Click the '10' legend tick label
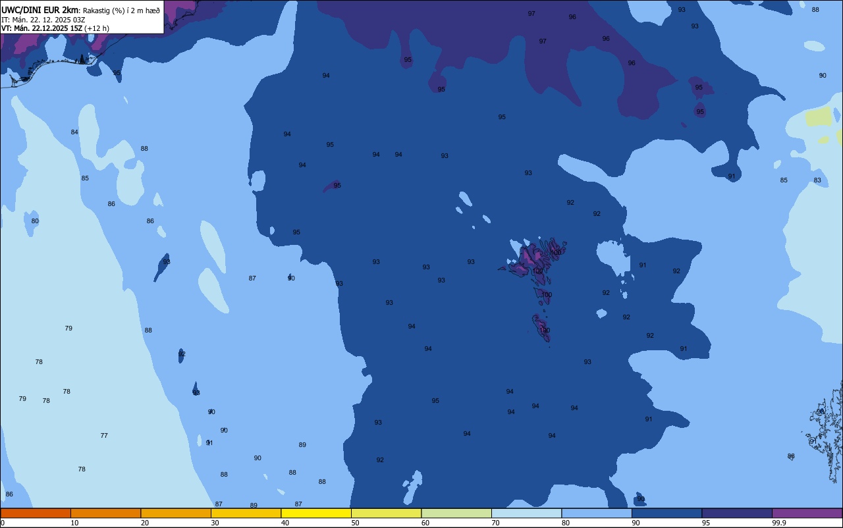Image resolution: width=843 pixels, height=528 pixels. coord(74,523)
